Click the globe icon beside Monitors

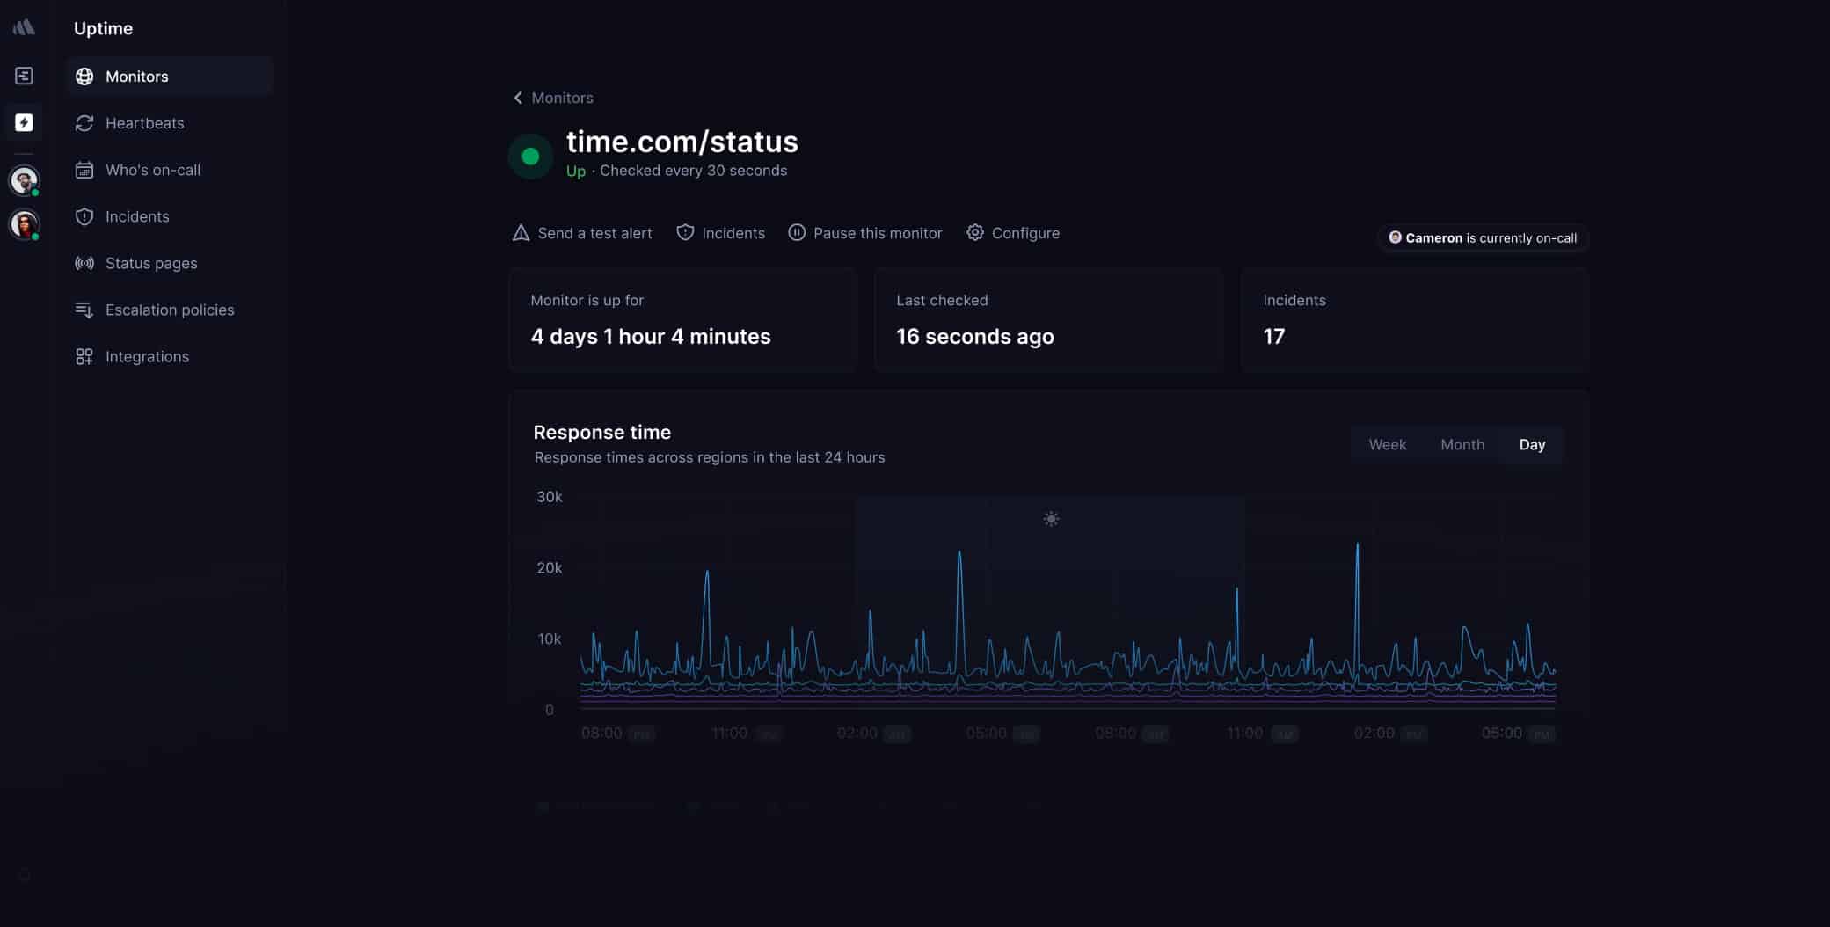(84, 77)
